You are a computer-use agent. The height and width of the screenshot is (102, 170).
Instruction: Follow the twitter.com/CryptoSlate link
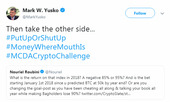pos(106,94)
